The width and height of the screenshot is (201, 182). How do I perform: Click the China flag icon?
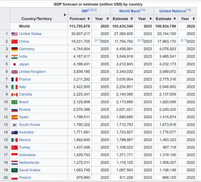coord(15,42)
